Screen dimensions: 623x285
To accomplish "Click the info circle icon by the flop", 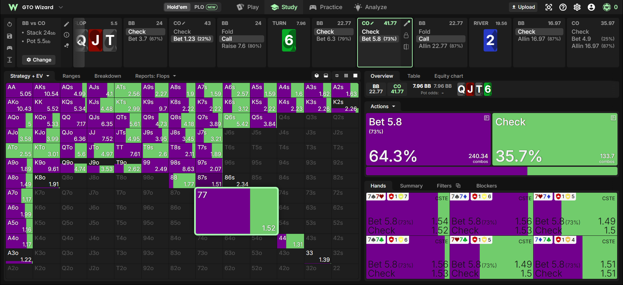I will click(66, 35).
